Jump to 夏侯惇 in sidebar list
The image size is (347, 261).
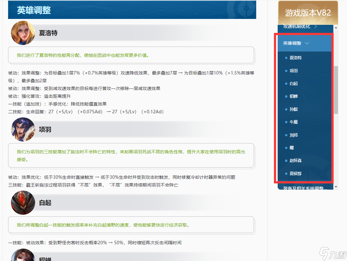coord(295,173)
